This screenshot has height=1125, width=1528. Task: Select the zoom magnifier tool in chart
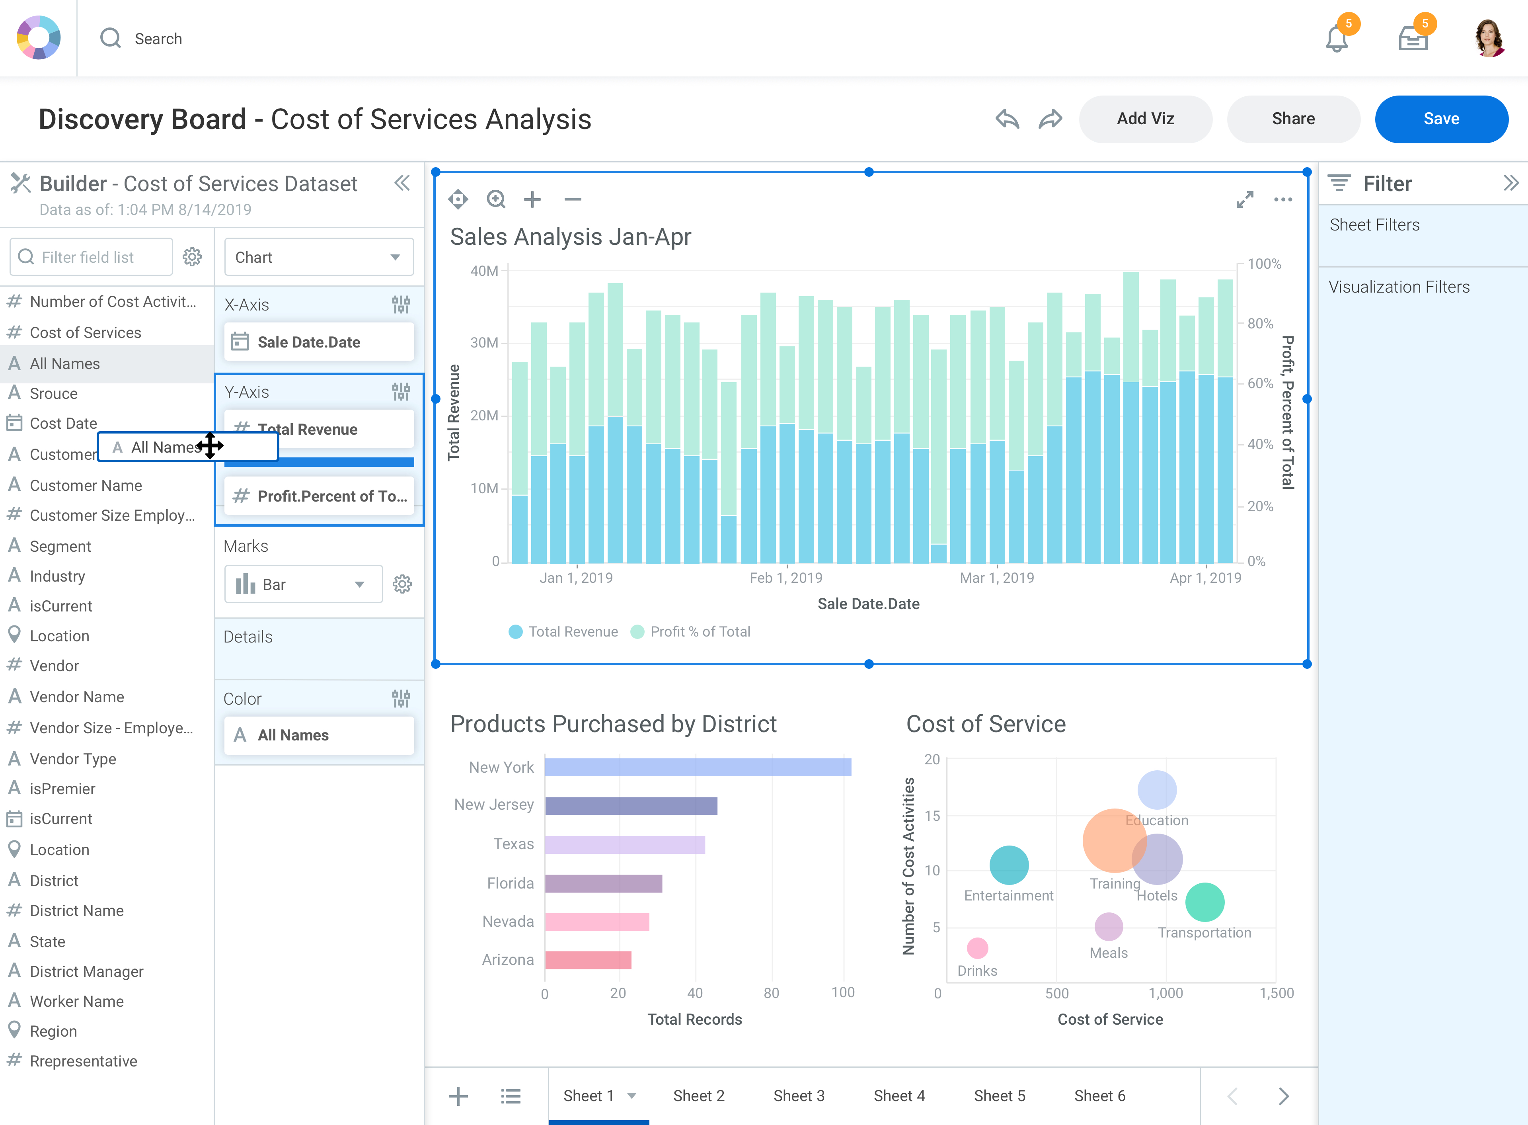pos(496,199)
